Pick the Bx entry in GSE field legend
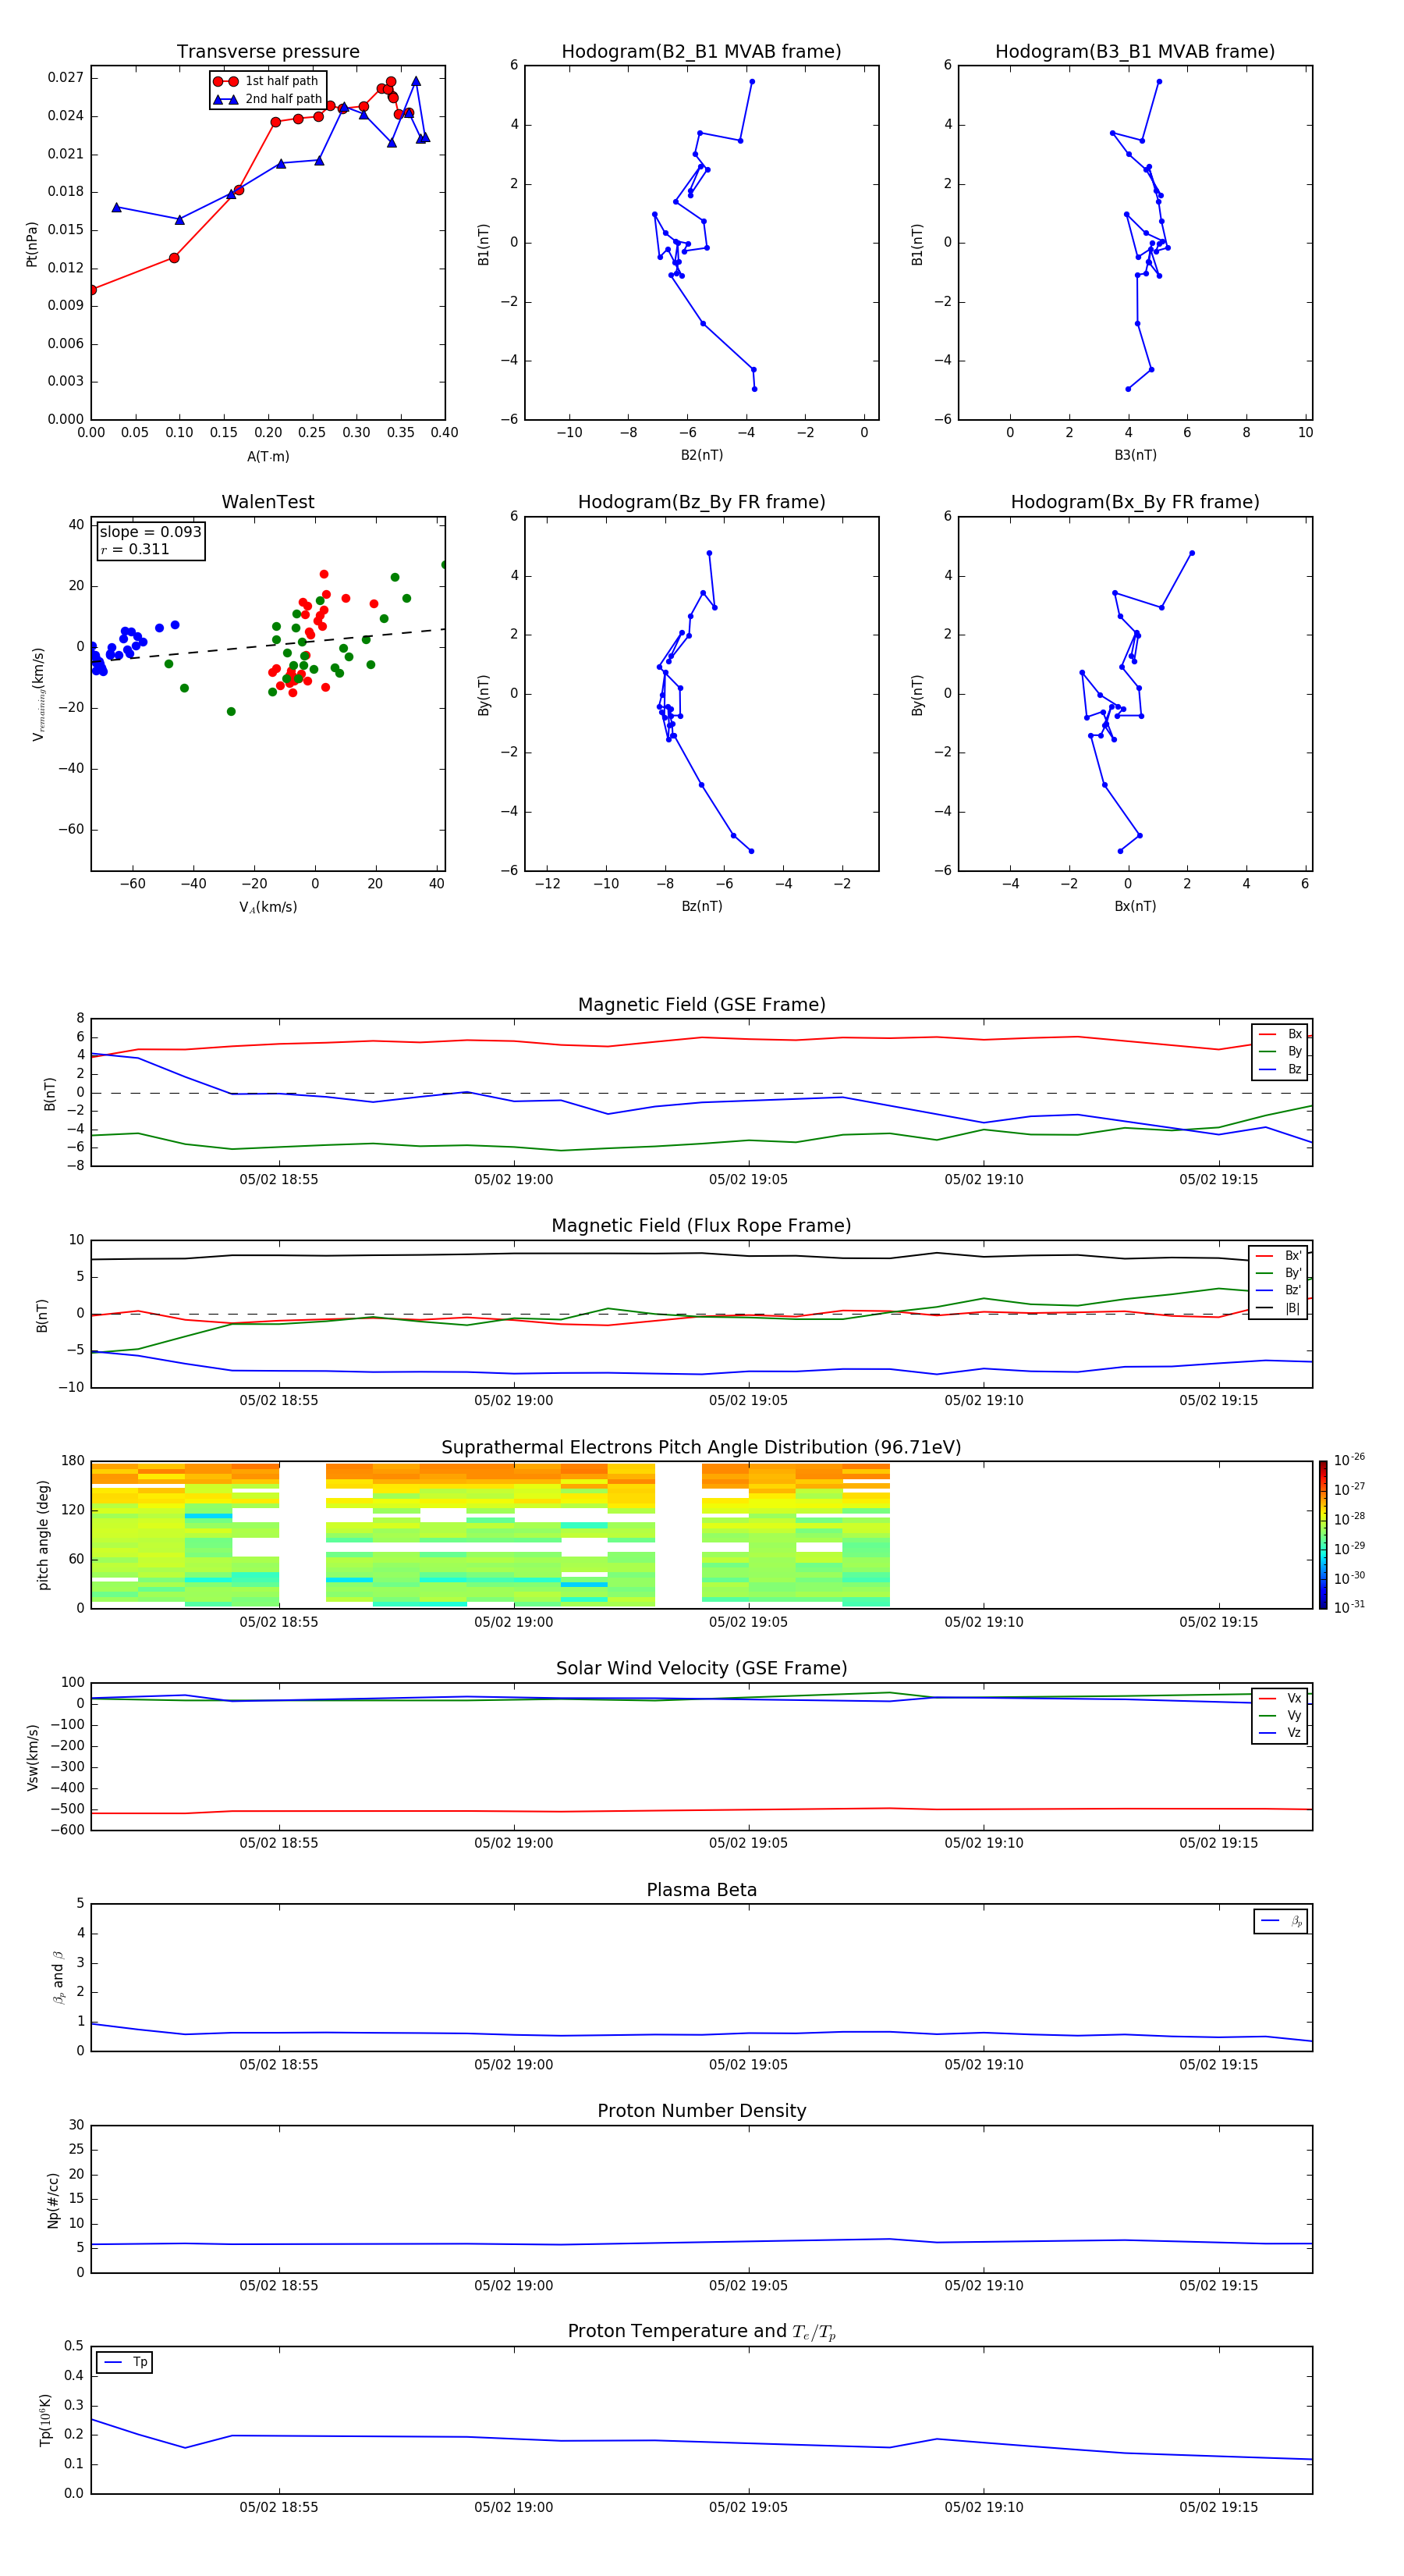Image resolution: width=1404 pixels, height=2576 pixels. point(1280,1034)
